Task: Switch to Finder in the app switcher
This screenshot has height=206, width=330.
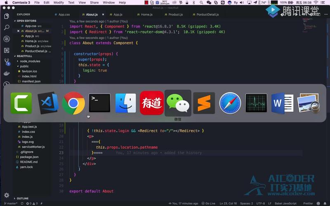Action: pos(126,103)
